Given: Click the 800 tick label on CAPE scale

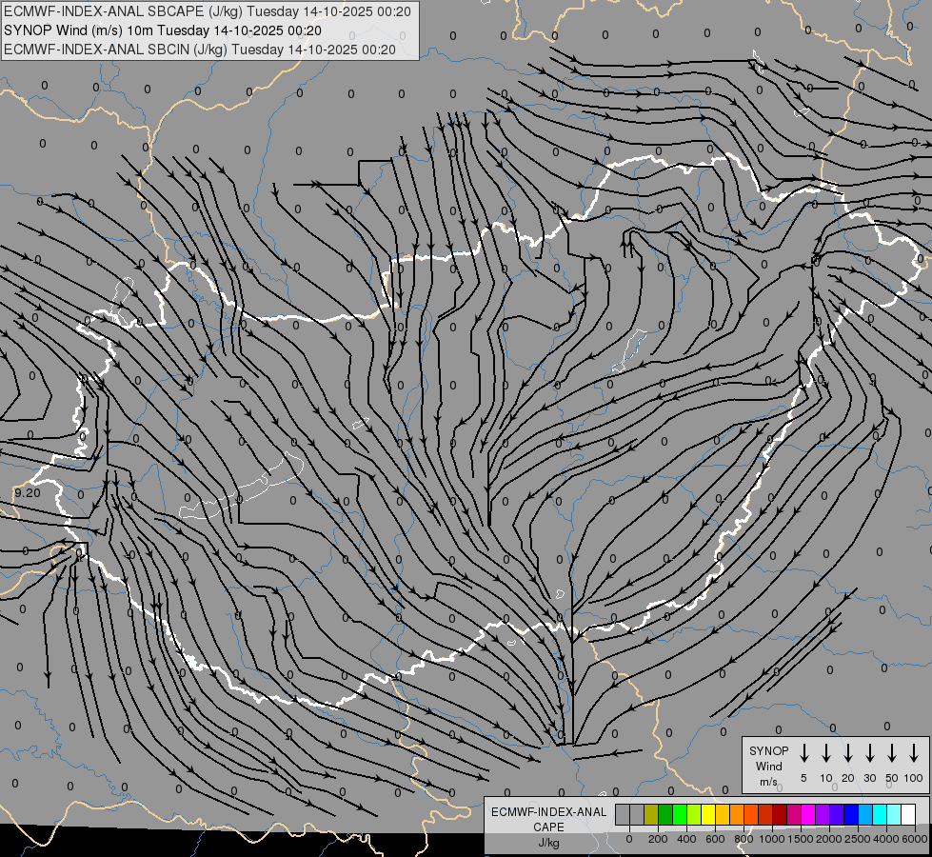Looking at the screenshot, I should coord(744,839).
